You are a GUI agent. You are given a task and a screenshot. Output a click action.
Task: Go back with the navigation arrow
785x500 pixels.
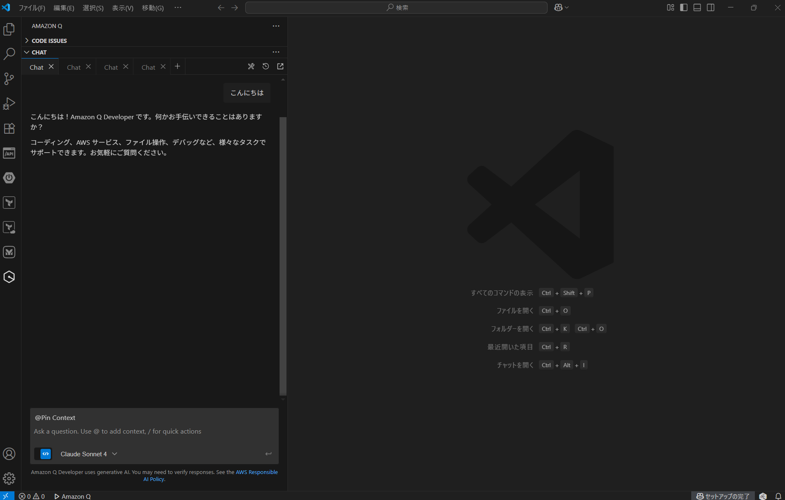221,8
